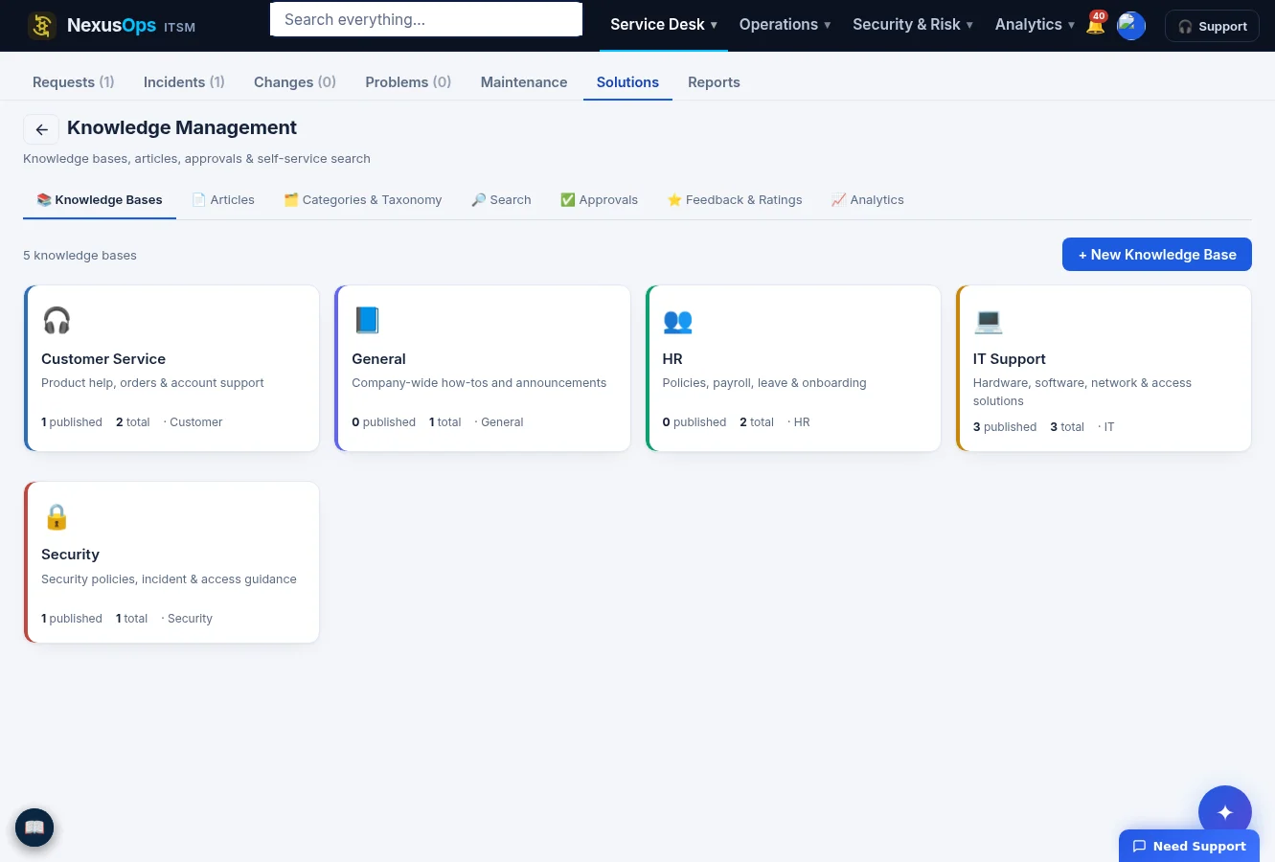The width and height of the screenshot is (1275, 862).
Task: Open the notifications bell
Action: 1096,25
